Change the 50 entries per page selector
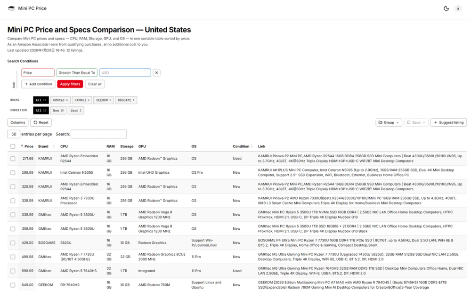This screenshot has width=471, height=291. tap(14, 134)
